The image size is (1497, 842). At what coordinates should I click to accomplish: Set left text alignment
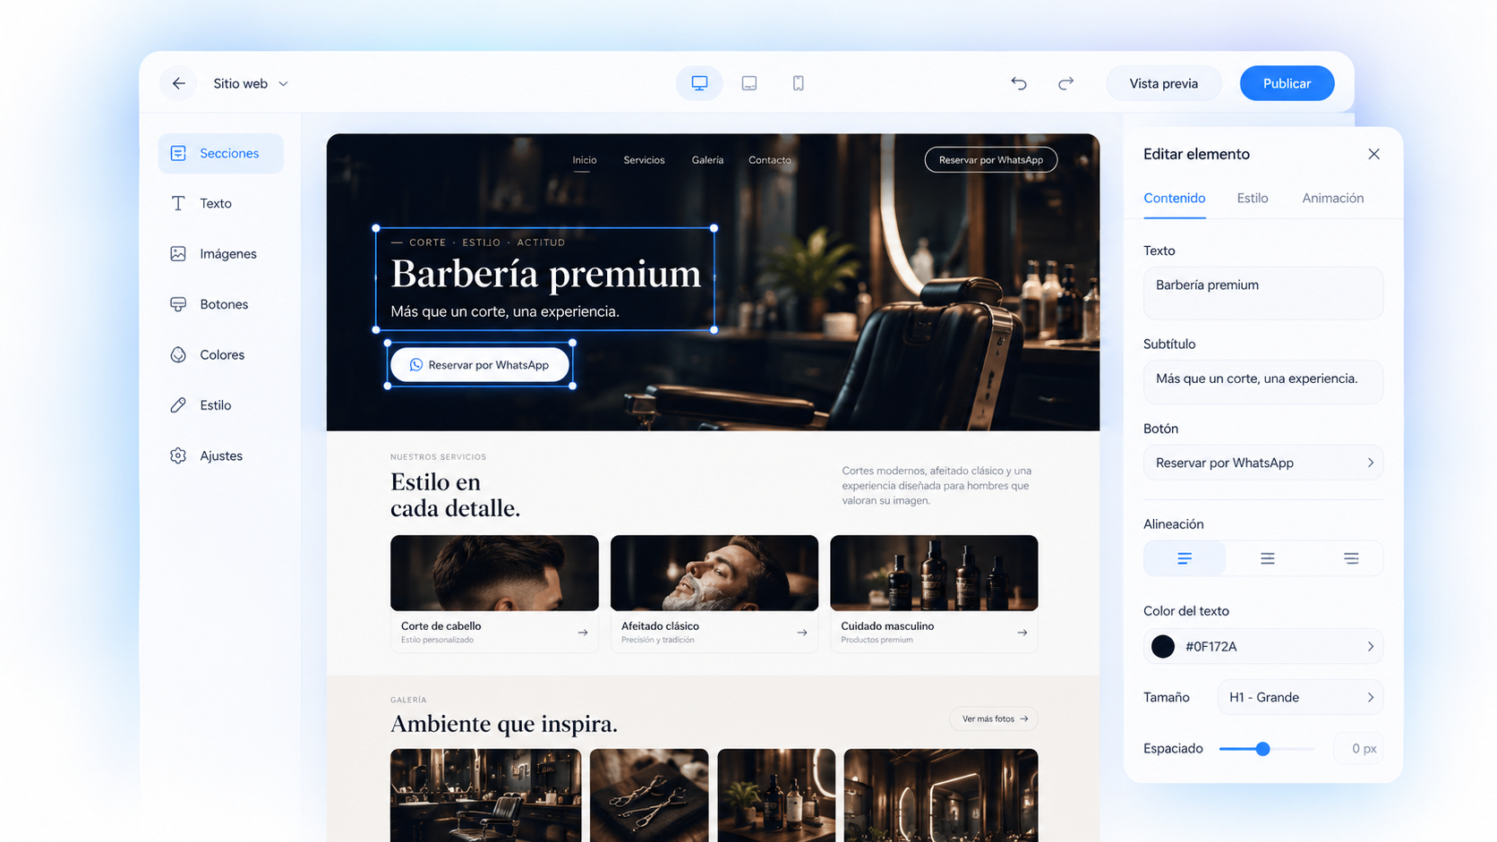coord(1184,558)
